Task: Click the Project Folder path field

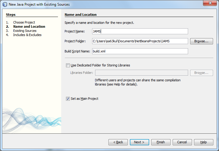Action: click(140, 41)
